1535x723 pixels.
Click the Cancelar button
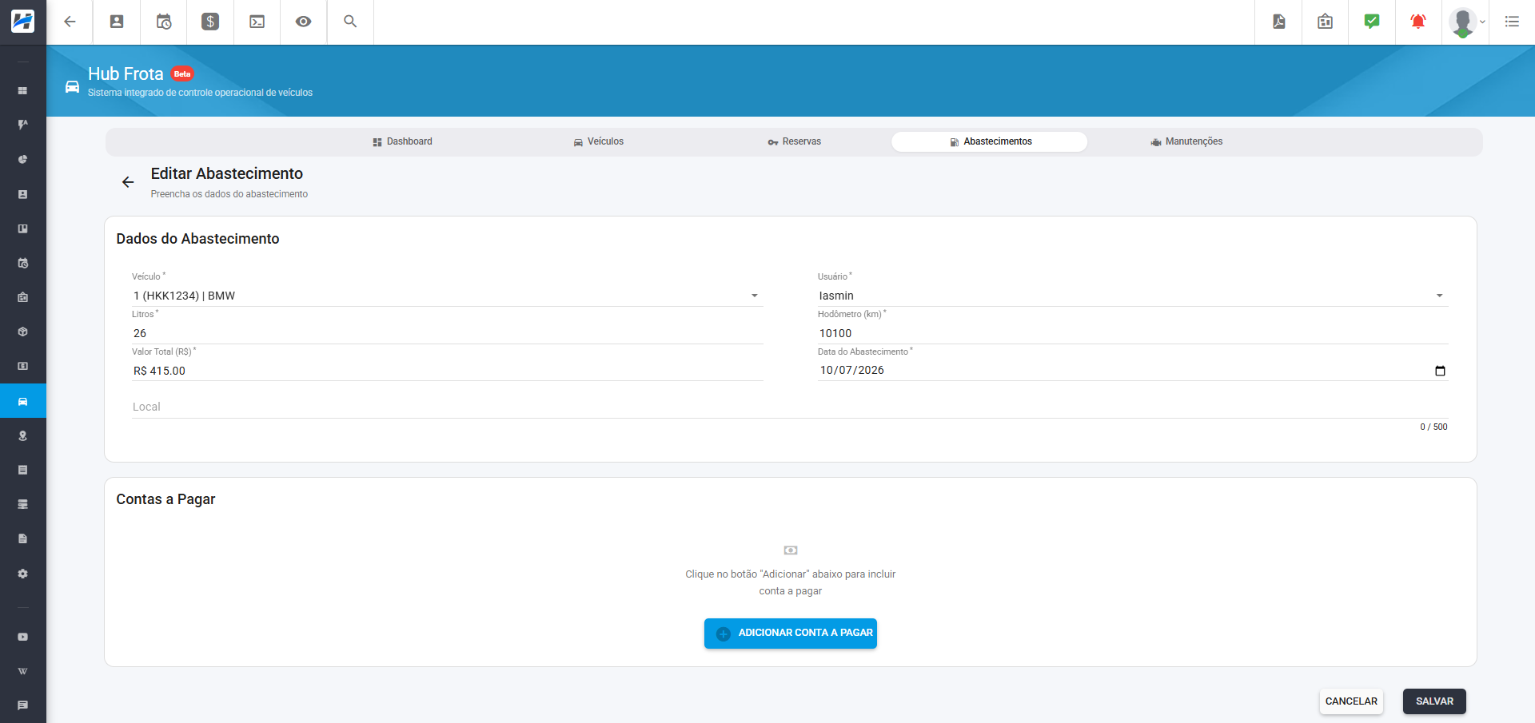point(1351,701)
